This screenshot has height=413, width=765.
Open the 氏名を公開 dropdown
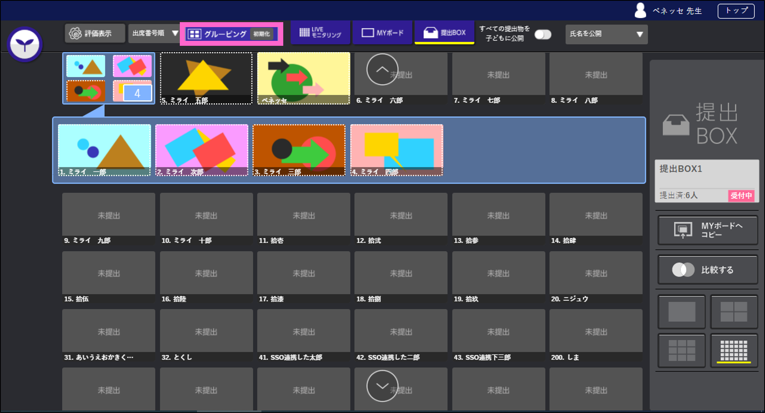[x=606, y=34]
